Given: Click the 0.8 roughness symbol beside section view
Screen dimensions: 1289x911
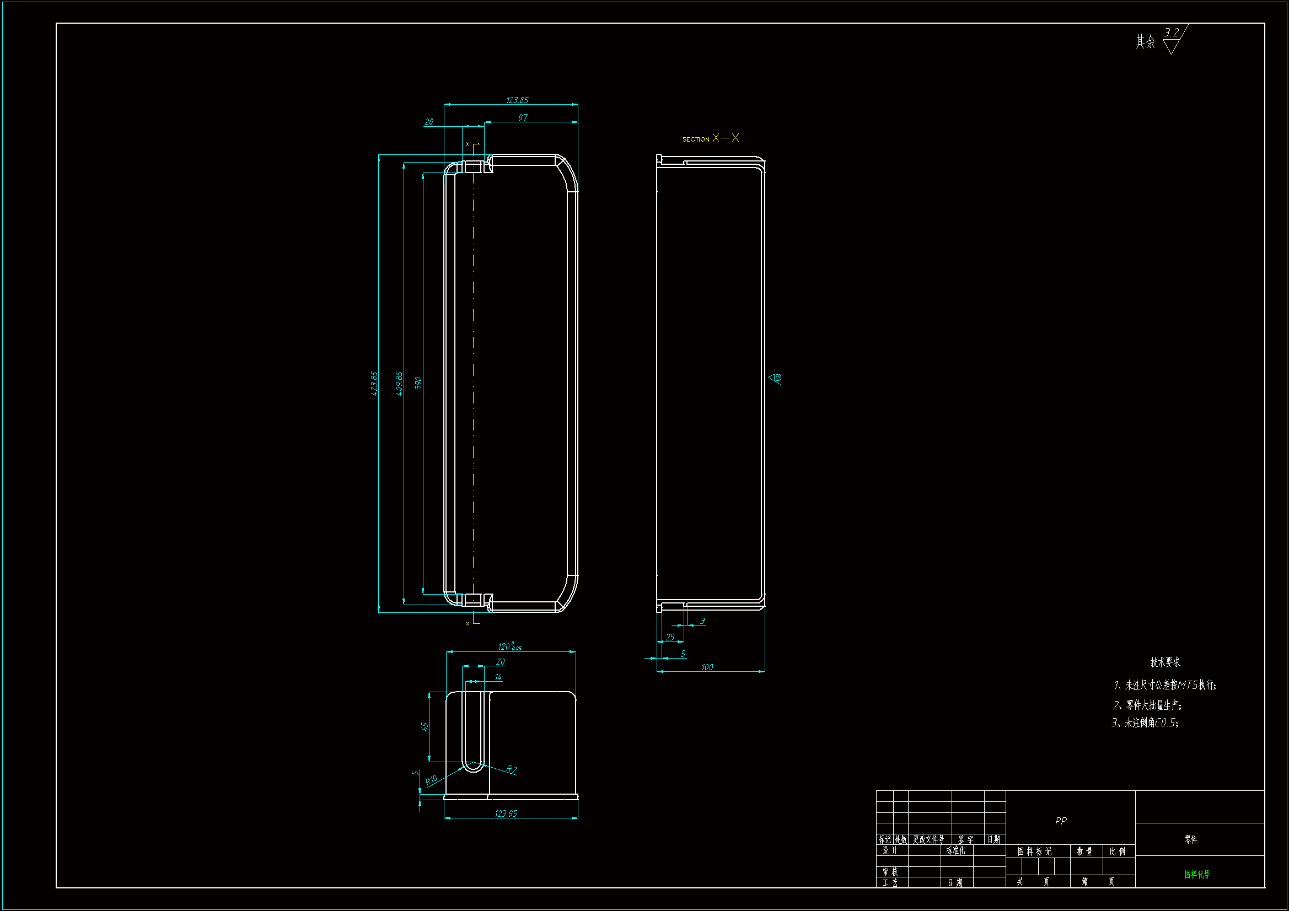Looking at the screenshot, I should tap(775, 378).
